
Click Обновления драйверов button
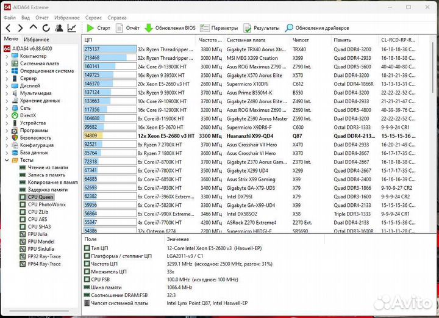(x=317, y=28)
